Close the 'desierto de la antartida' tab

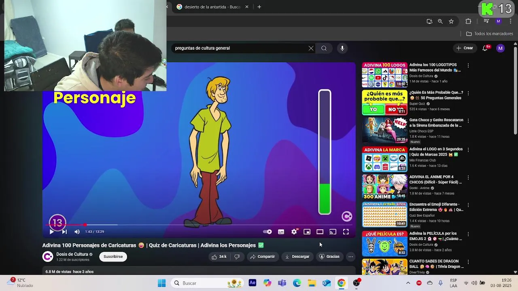coord(246,7)
